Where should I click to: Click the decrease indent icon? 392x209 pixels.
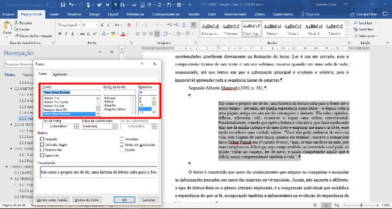[x=169, y=24]
